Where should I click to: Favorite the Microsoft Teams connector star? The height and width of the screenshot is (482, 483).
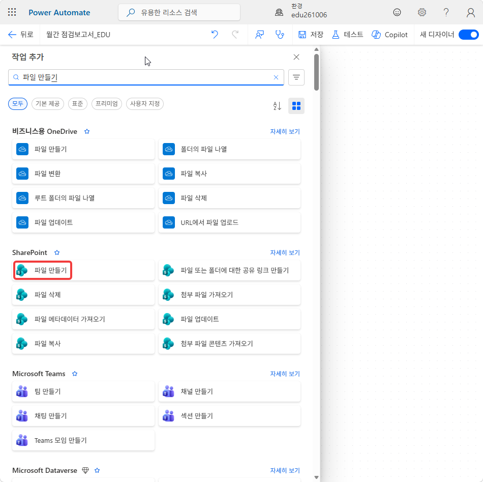[x=75, y=374]
